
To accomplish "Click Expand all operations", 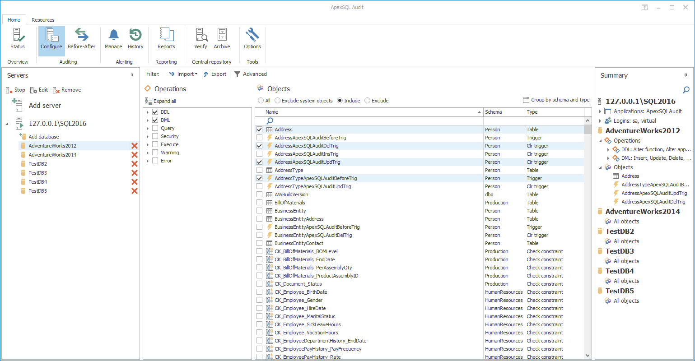I will click(x=161, y=101).
